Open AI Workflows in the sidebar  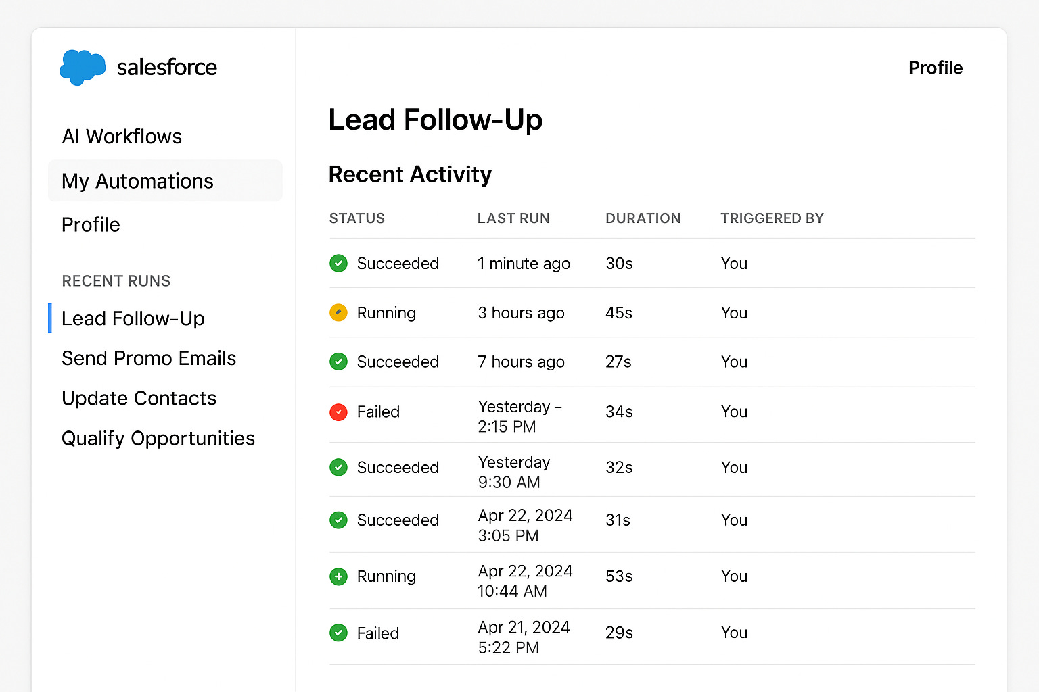point(122,137)
